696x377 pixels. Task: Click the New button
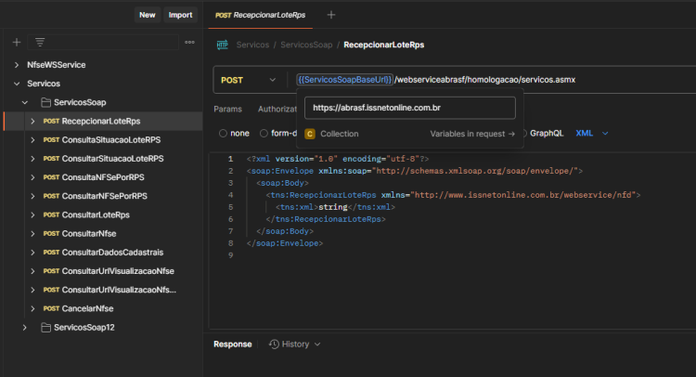[x=148, y=15]
